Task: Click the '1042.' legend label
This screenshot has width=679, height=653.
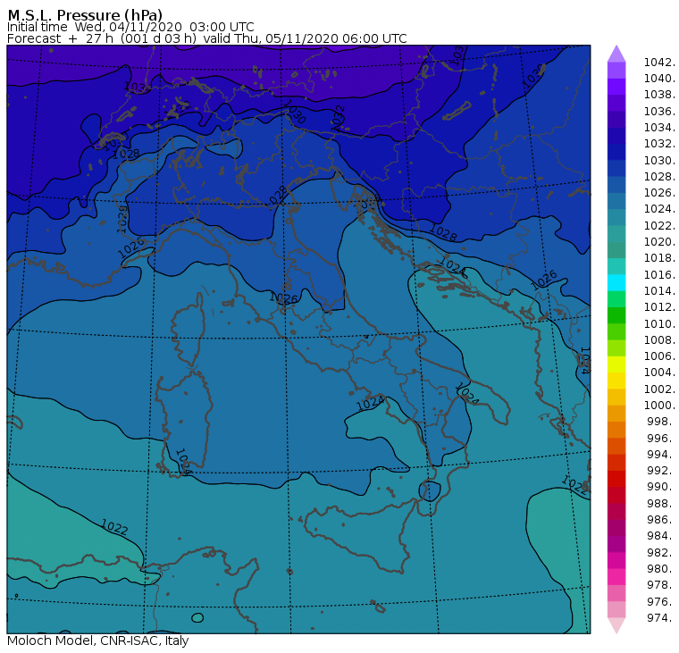Action: (x=659, y=63)
